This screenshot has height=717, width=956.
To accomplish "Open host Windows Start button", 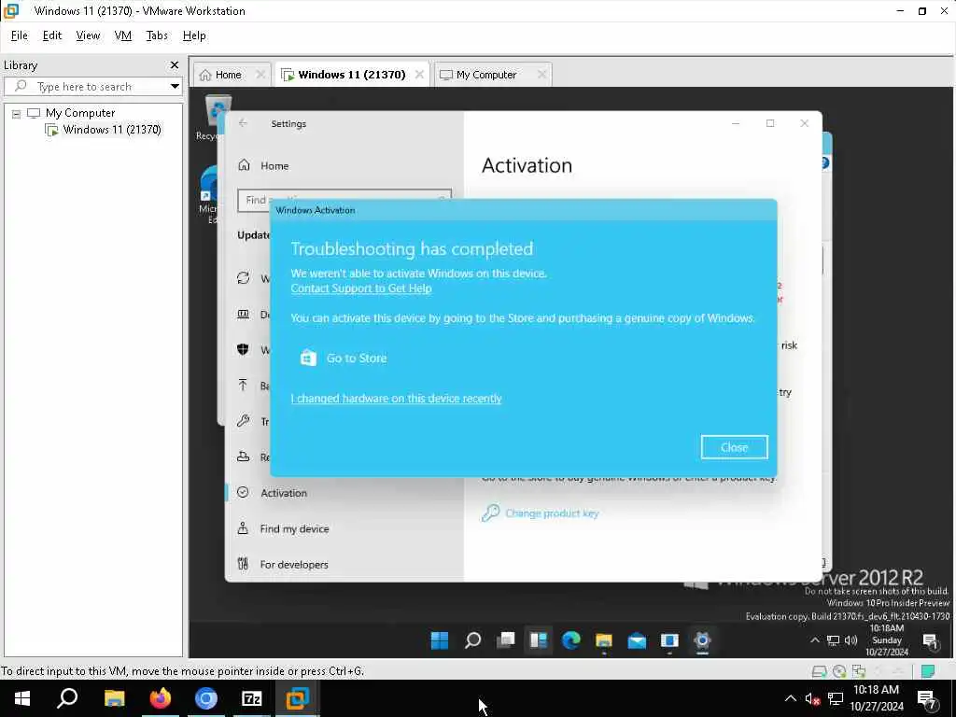I will coord(22,698).
